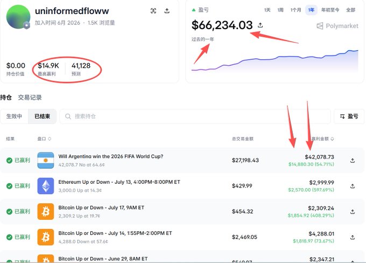Switch to the 交易记录 tab
The height and width of the screenshot is (263, 366).
point(30,98)
